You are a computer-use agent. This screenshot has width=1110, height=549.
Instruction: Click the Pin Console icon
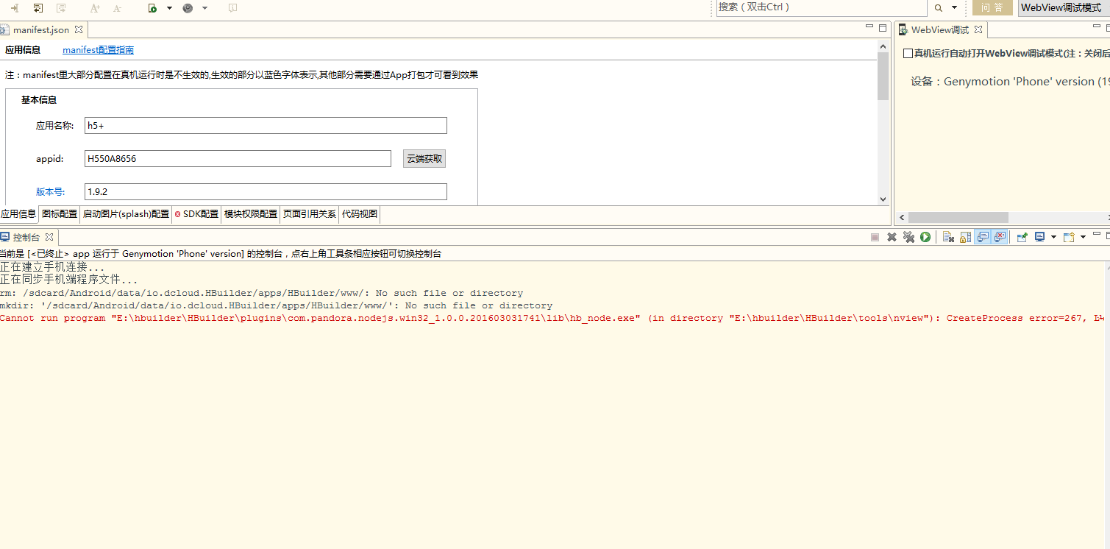click(x=1022, y=237)
